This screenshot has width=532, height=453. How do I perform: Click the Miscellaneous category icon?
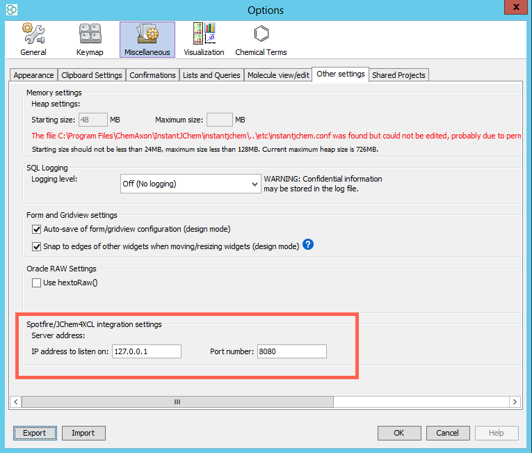coord(147,39)
